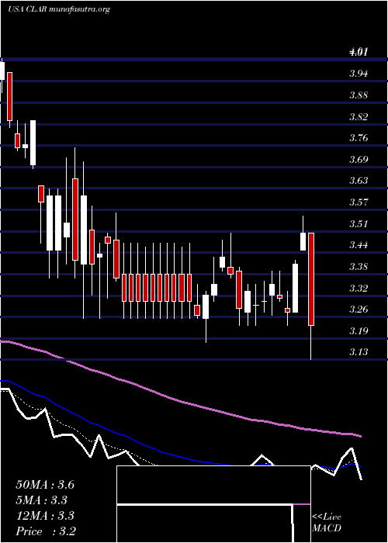The width and height of the screenshot is (388, 543).
Task: Click the 3.26 price axis label
Action: point(359,309)
